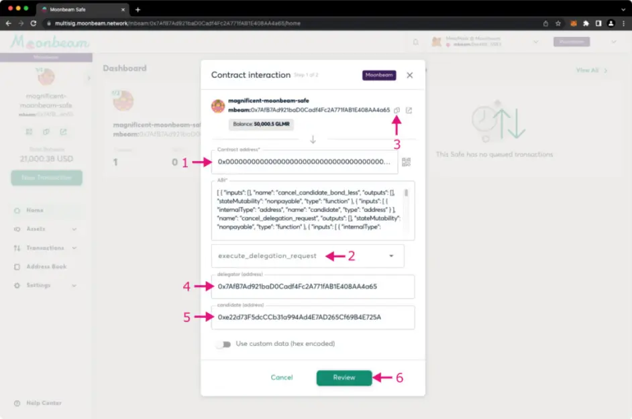
Task: Expand the MetaMask wallet dropdown
Action: 535,42
